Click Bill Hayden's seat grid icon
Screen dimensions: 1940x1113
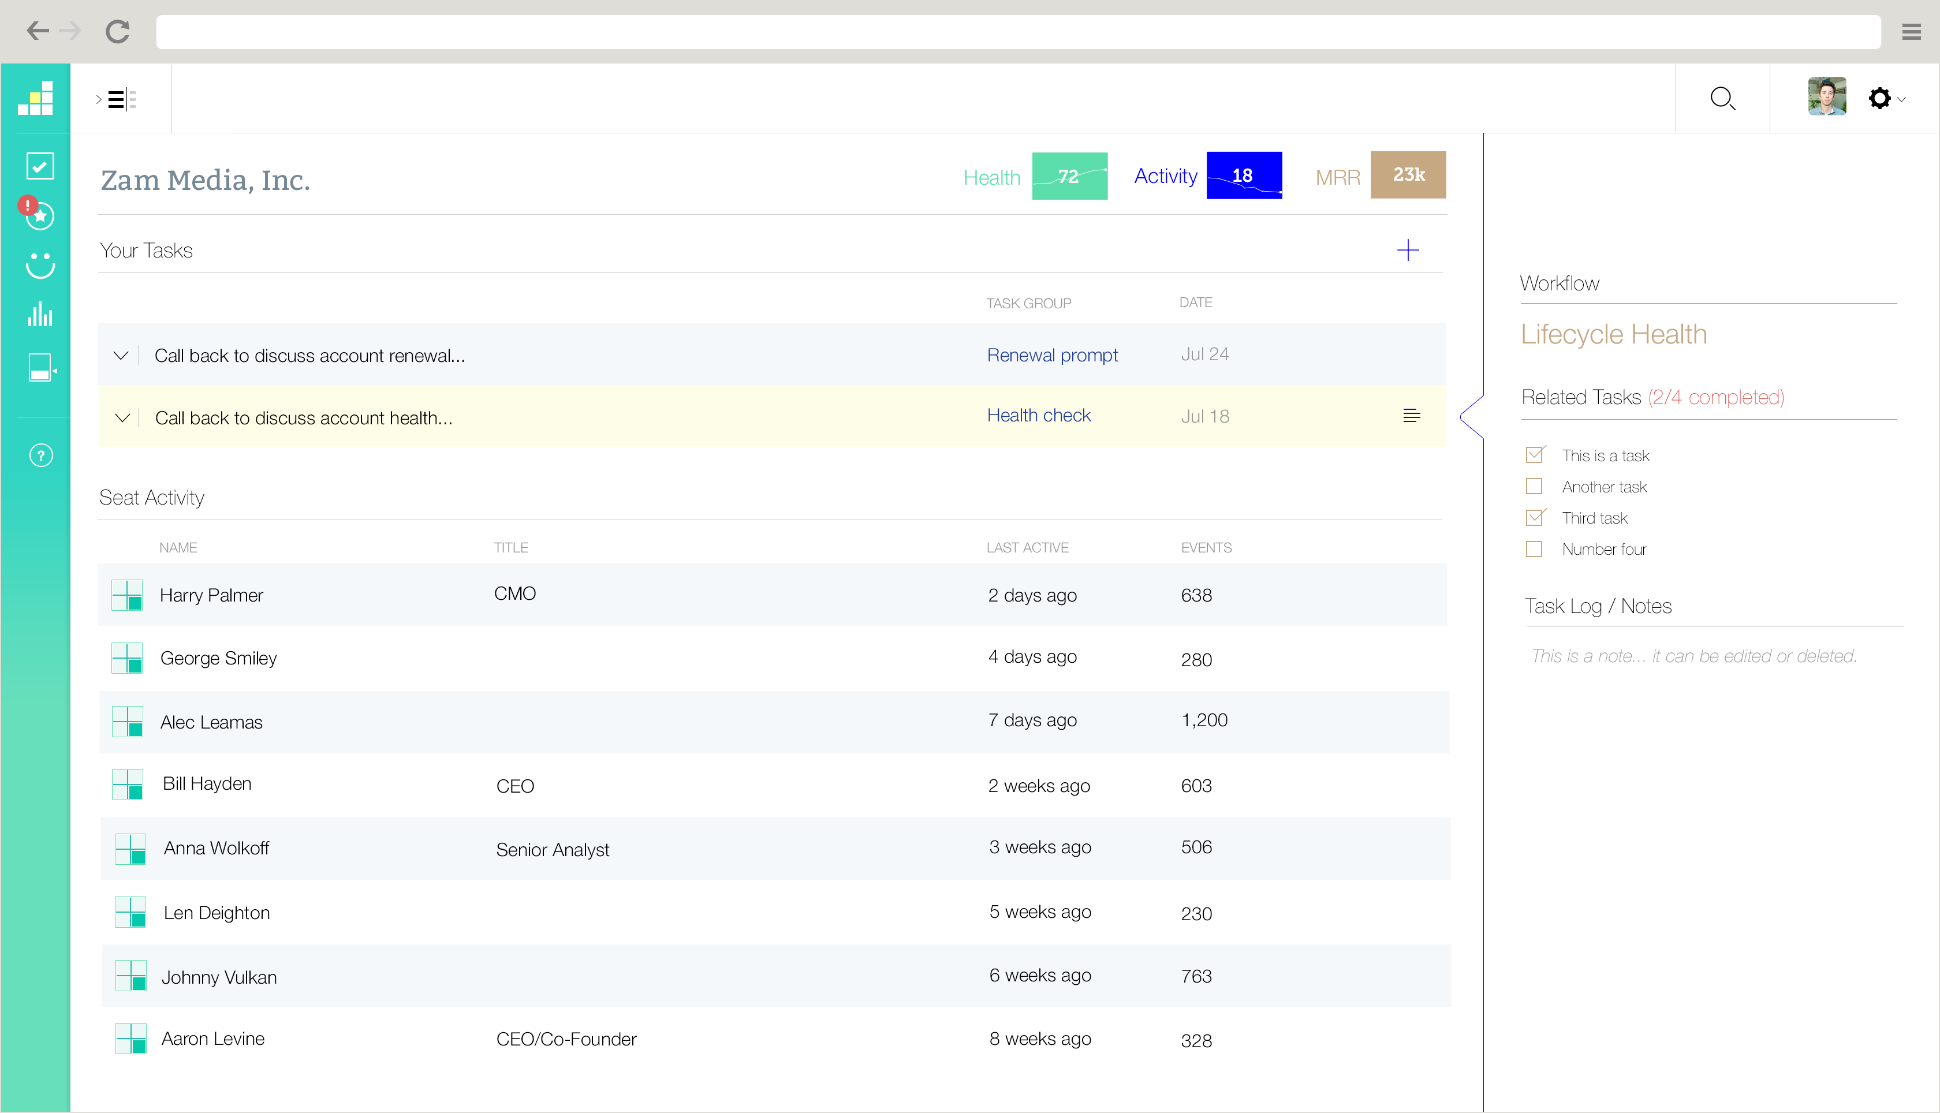(x=128, y=785)
